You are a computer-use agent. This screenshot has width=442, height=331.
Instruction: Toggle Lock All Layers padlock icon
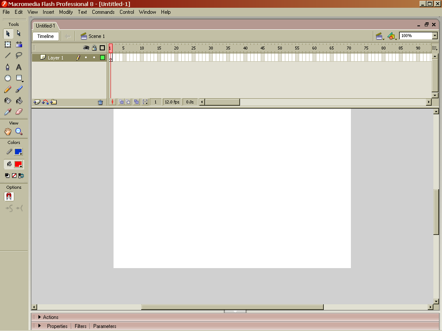94,48
